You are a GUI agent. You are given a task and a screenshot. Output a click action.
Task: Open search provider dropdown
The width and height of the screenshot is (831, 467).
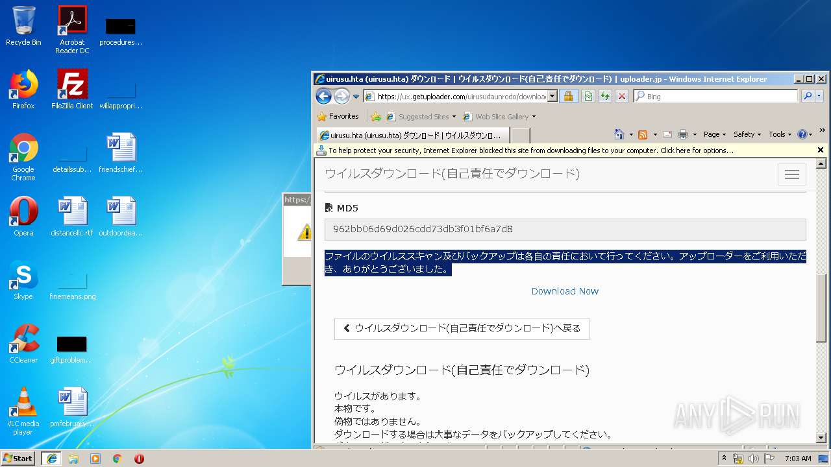[x=819, y=96]
